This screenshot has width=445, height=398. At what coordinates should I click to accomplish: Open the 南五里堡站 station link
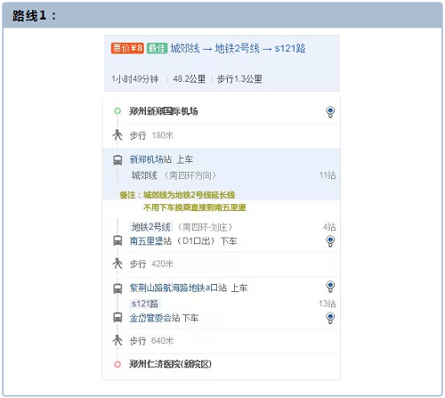coord(150,241)
